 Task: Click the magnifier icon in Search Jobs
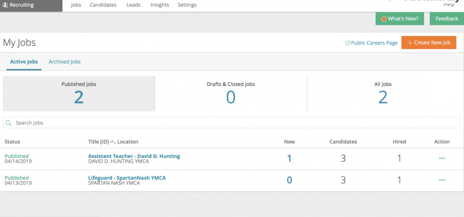point(8,123)
